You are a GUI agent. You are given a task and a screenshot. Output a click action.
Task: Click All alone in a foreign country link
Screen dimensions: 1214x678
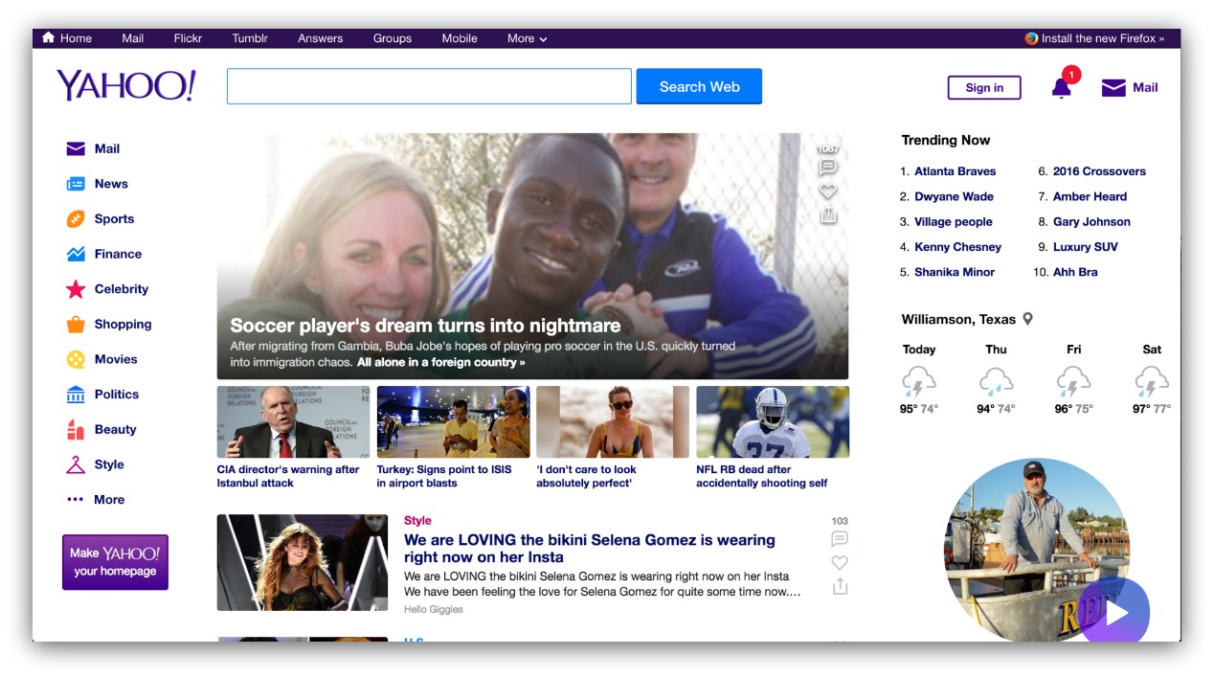click(441, 363)
